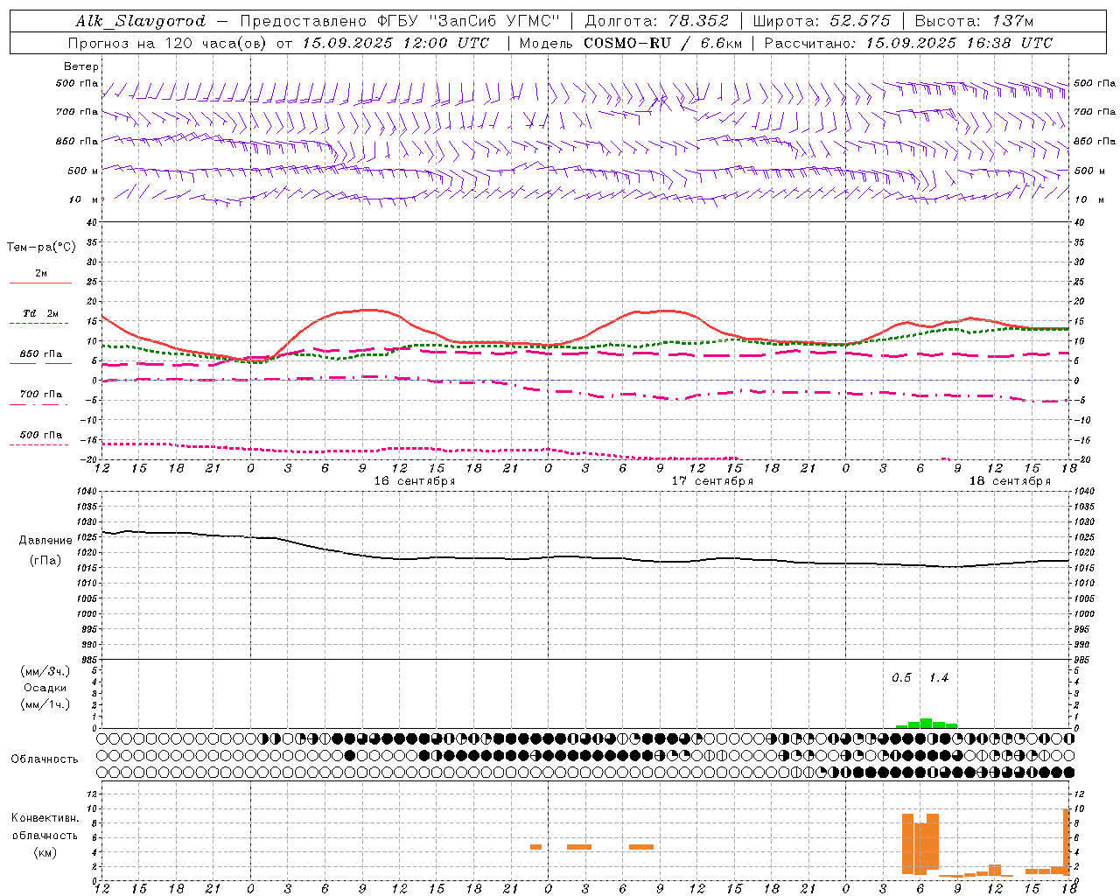This screenshot has height=896, width=1120.
Task: Click the tallest green precipitation bar
Action: pos(926,723)
